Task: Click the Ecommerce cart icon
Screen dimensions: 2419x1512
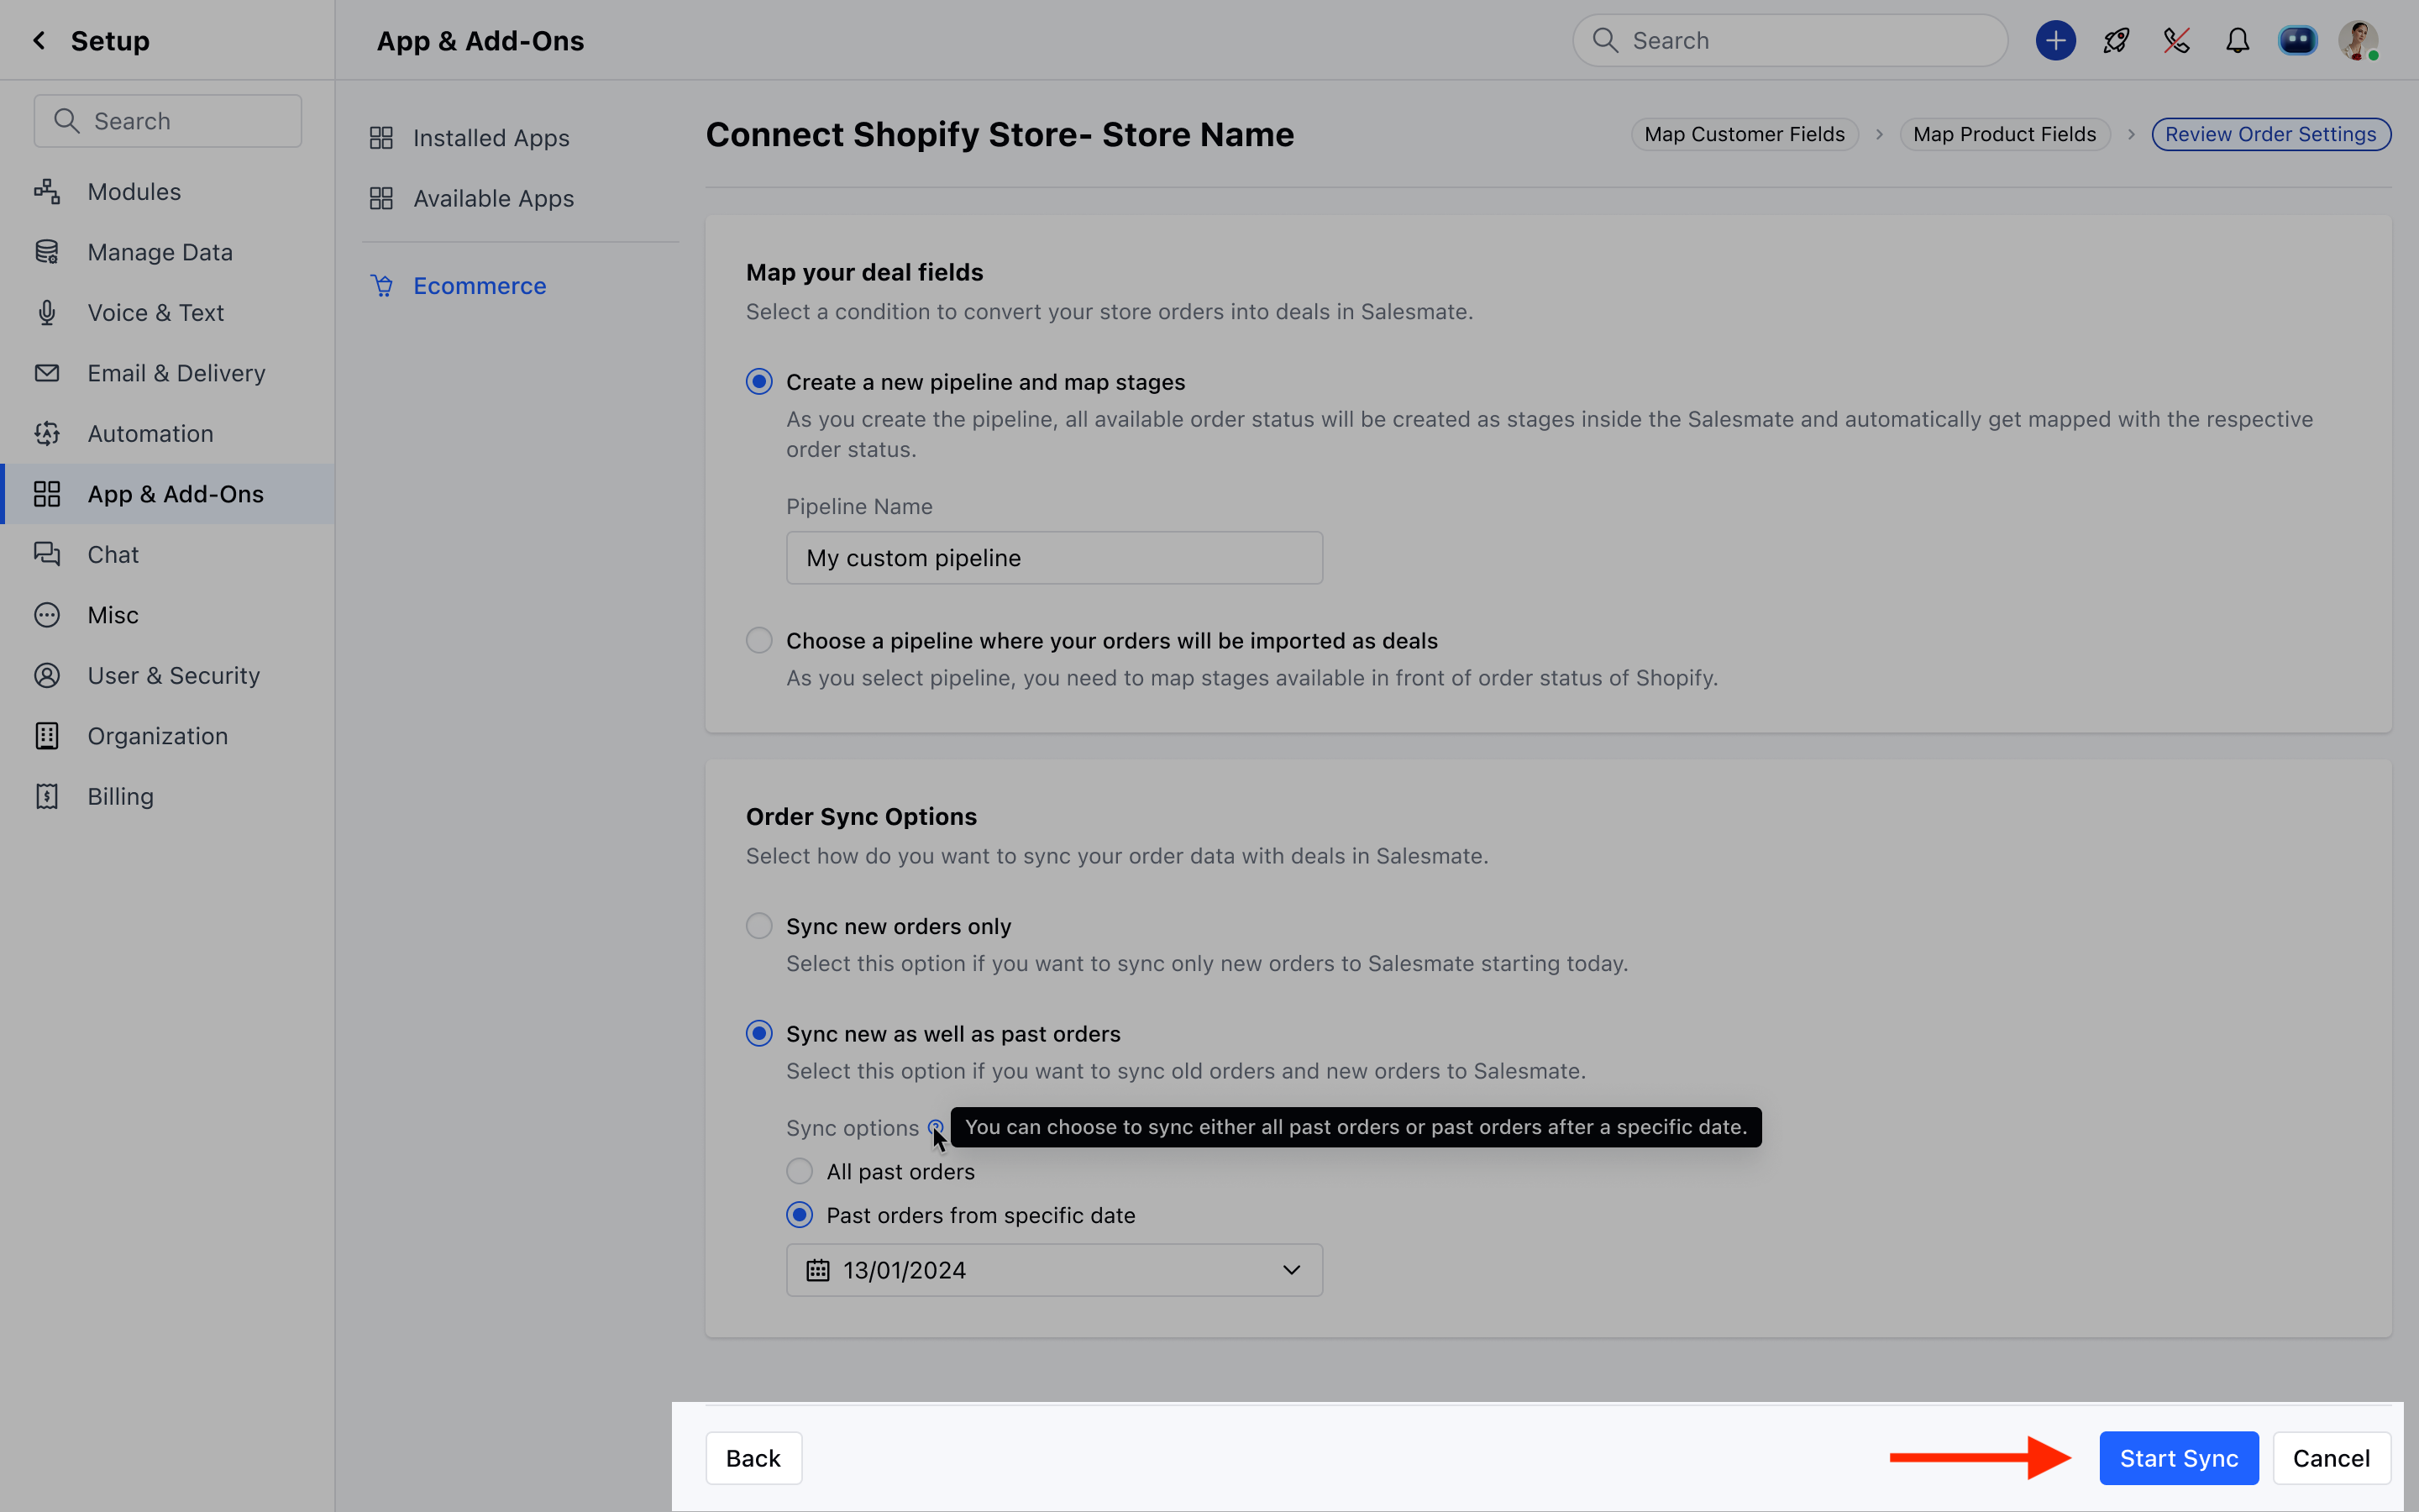Action: click(382, 286)
